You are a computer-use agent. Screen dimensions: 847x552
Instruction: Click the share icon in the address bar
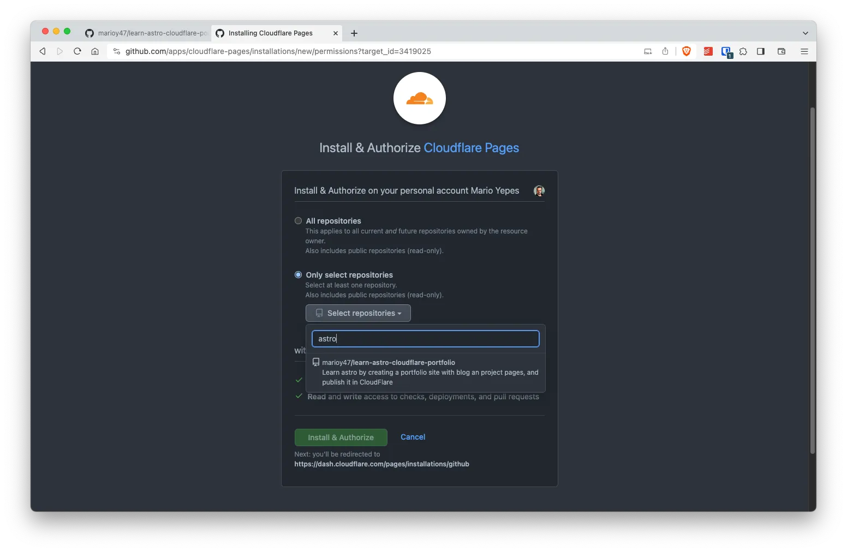665,51
